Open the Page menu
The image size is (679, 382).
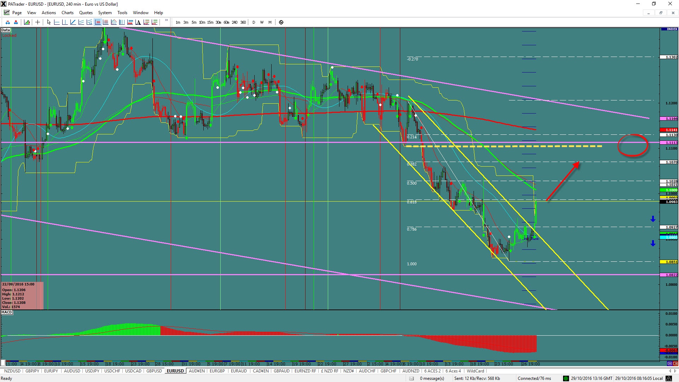pos(17,13)
